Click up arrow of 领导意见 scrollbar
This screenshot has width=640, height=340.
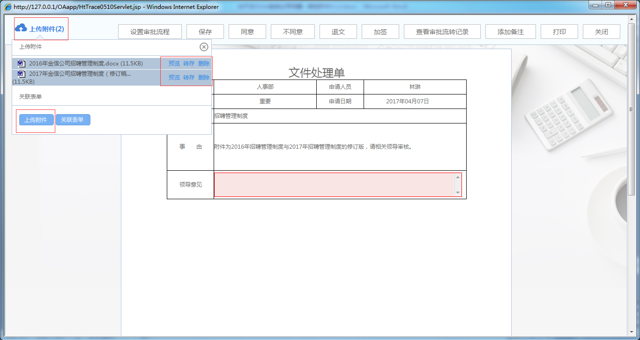[458, 176]
